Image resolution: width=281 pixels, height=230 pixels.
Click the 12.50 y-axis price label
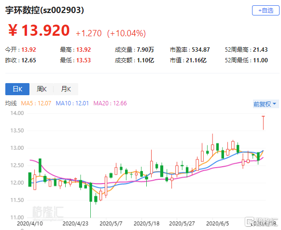tap(17, 165)
